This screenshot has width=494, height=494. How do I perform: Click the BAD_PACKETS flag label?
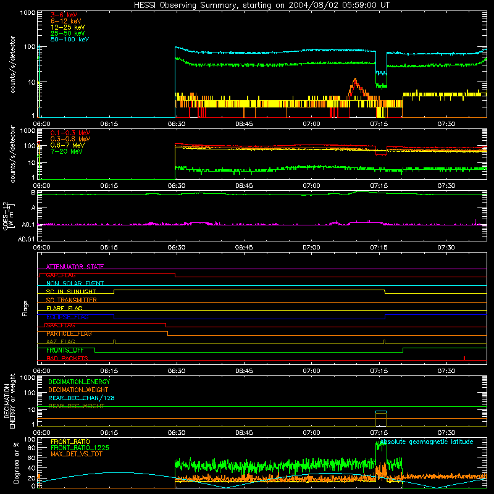tap(67, 358)
